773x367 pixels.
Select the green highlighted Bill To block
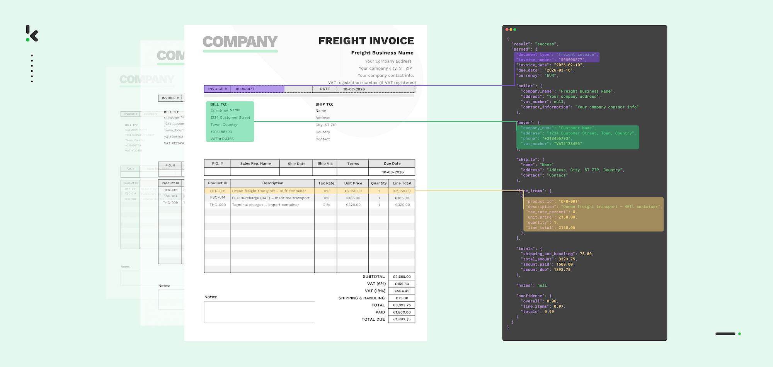coord(230,122)
